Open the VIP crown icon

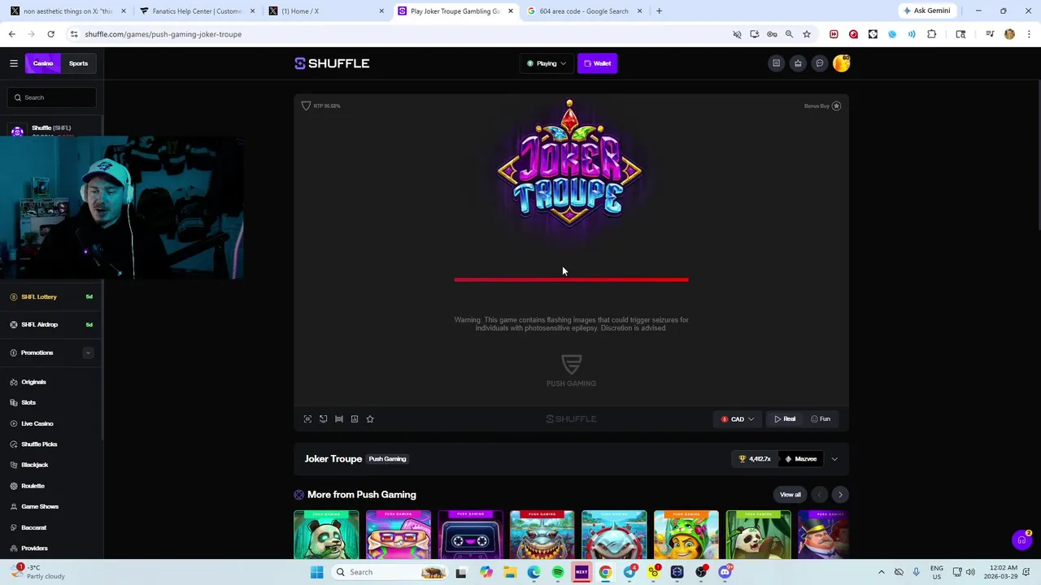798,63
